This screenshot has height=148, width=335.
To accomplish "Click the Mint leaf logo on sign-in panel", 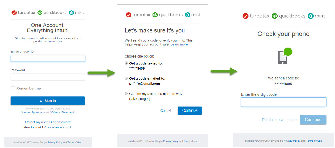I will (x=71, y=13).
